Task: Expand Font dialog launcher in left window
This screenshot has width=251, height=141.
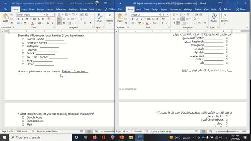Action: coord(55,27)
